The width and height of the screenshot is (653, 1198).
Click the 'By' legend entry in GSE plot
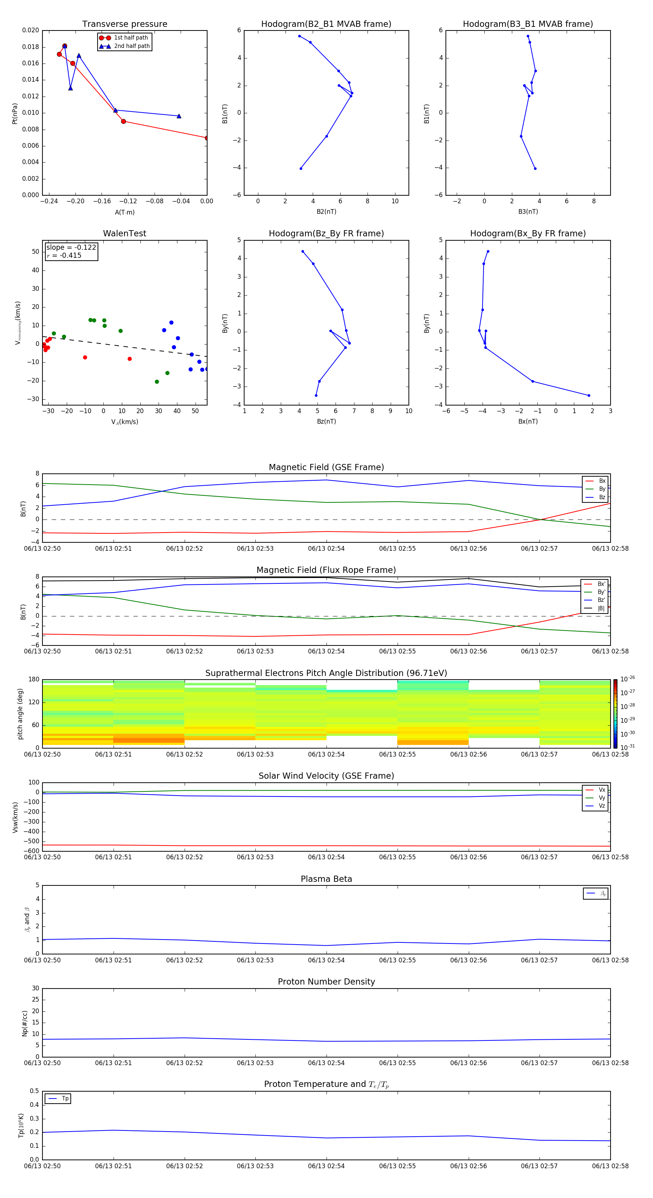point(595,489)
